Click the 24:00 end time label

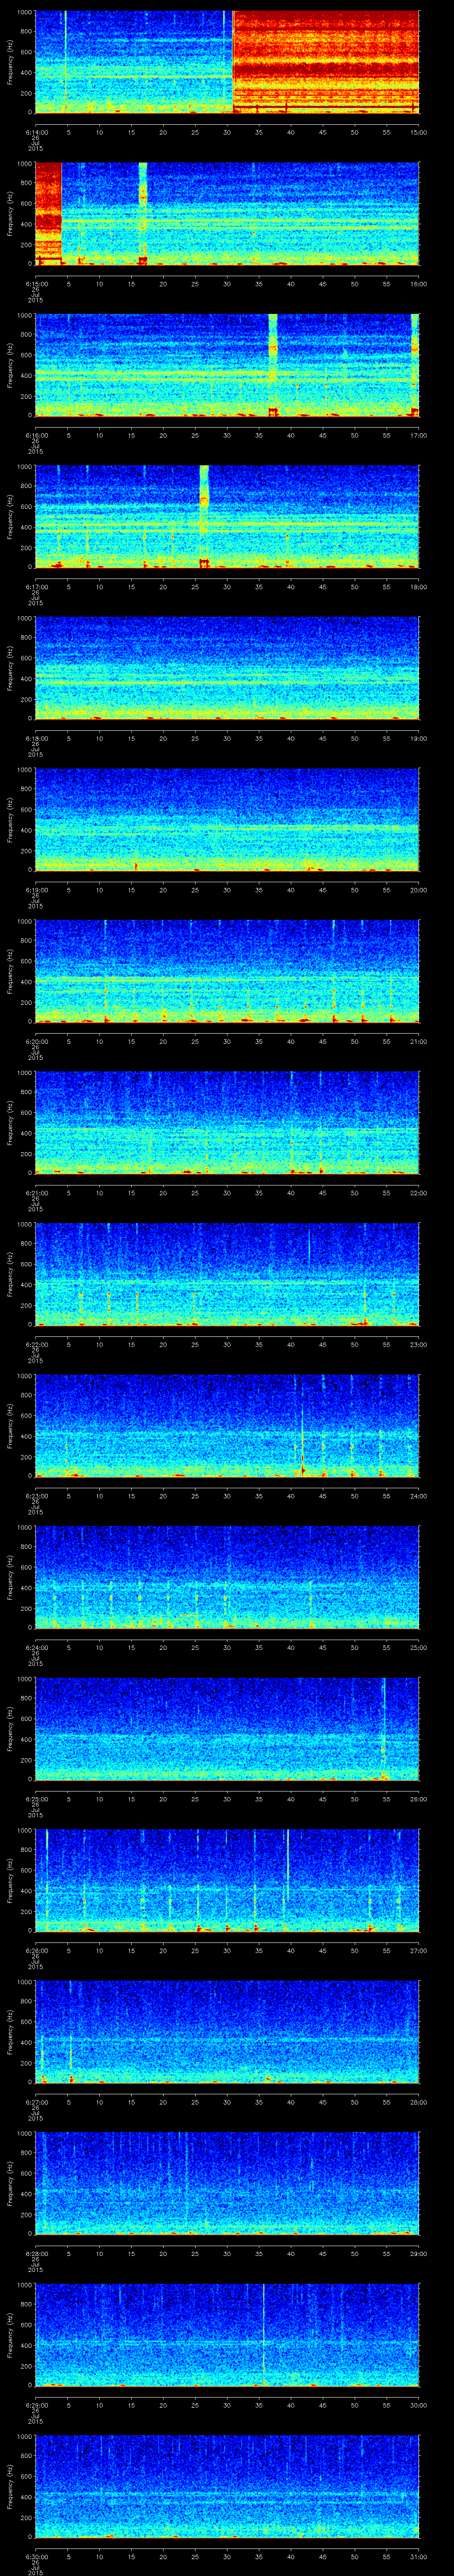pyautogui.click(x=419, y=1496)
